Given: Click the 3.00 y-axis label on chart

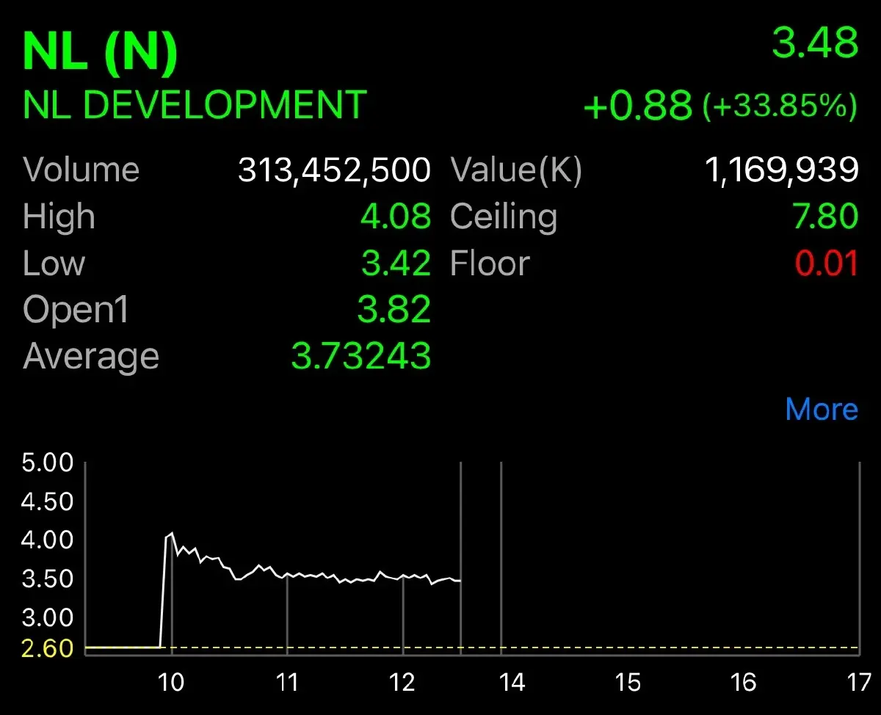Looking at the screenshot, I should [48, 617].
